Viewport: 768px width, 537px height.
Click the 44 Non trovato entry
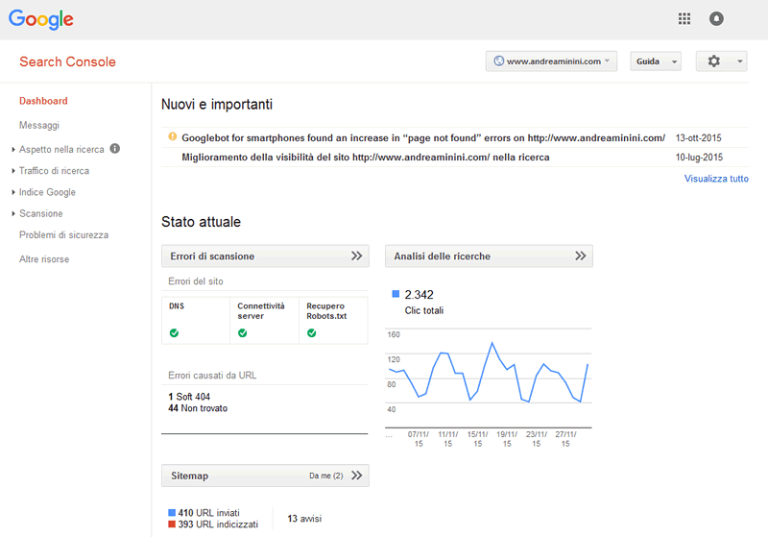point(198,408)
